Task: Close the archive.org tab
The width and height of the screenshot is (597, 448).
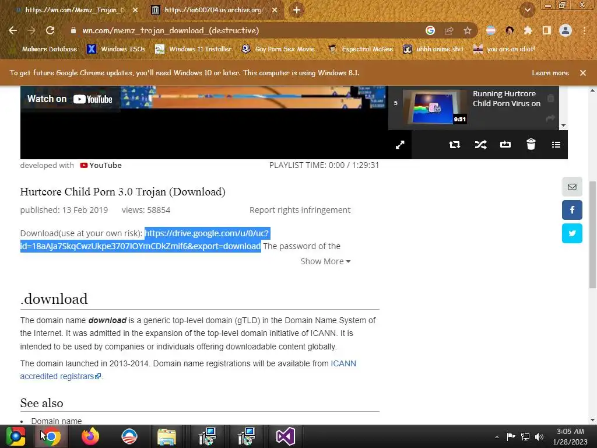Action: click(275, 10)
